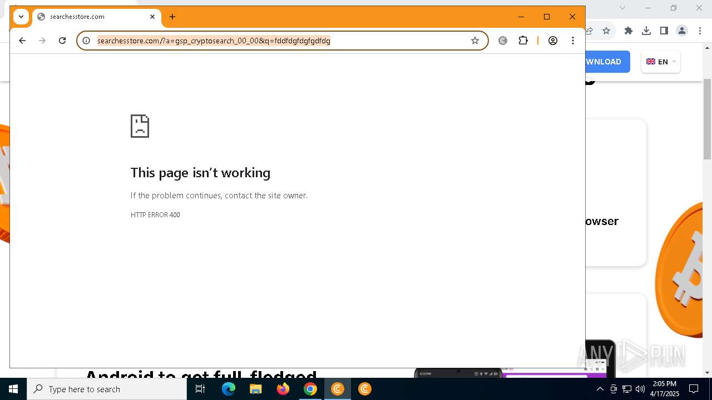Open the EN language dropdown in the background page

661,62
